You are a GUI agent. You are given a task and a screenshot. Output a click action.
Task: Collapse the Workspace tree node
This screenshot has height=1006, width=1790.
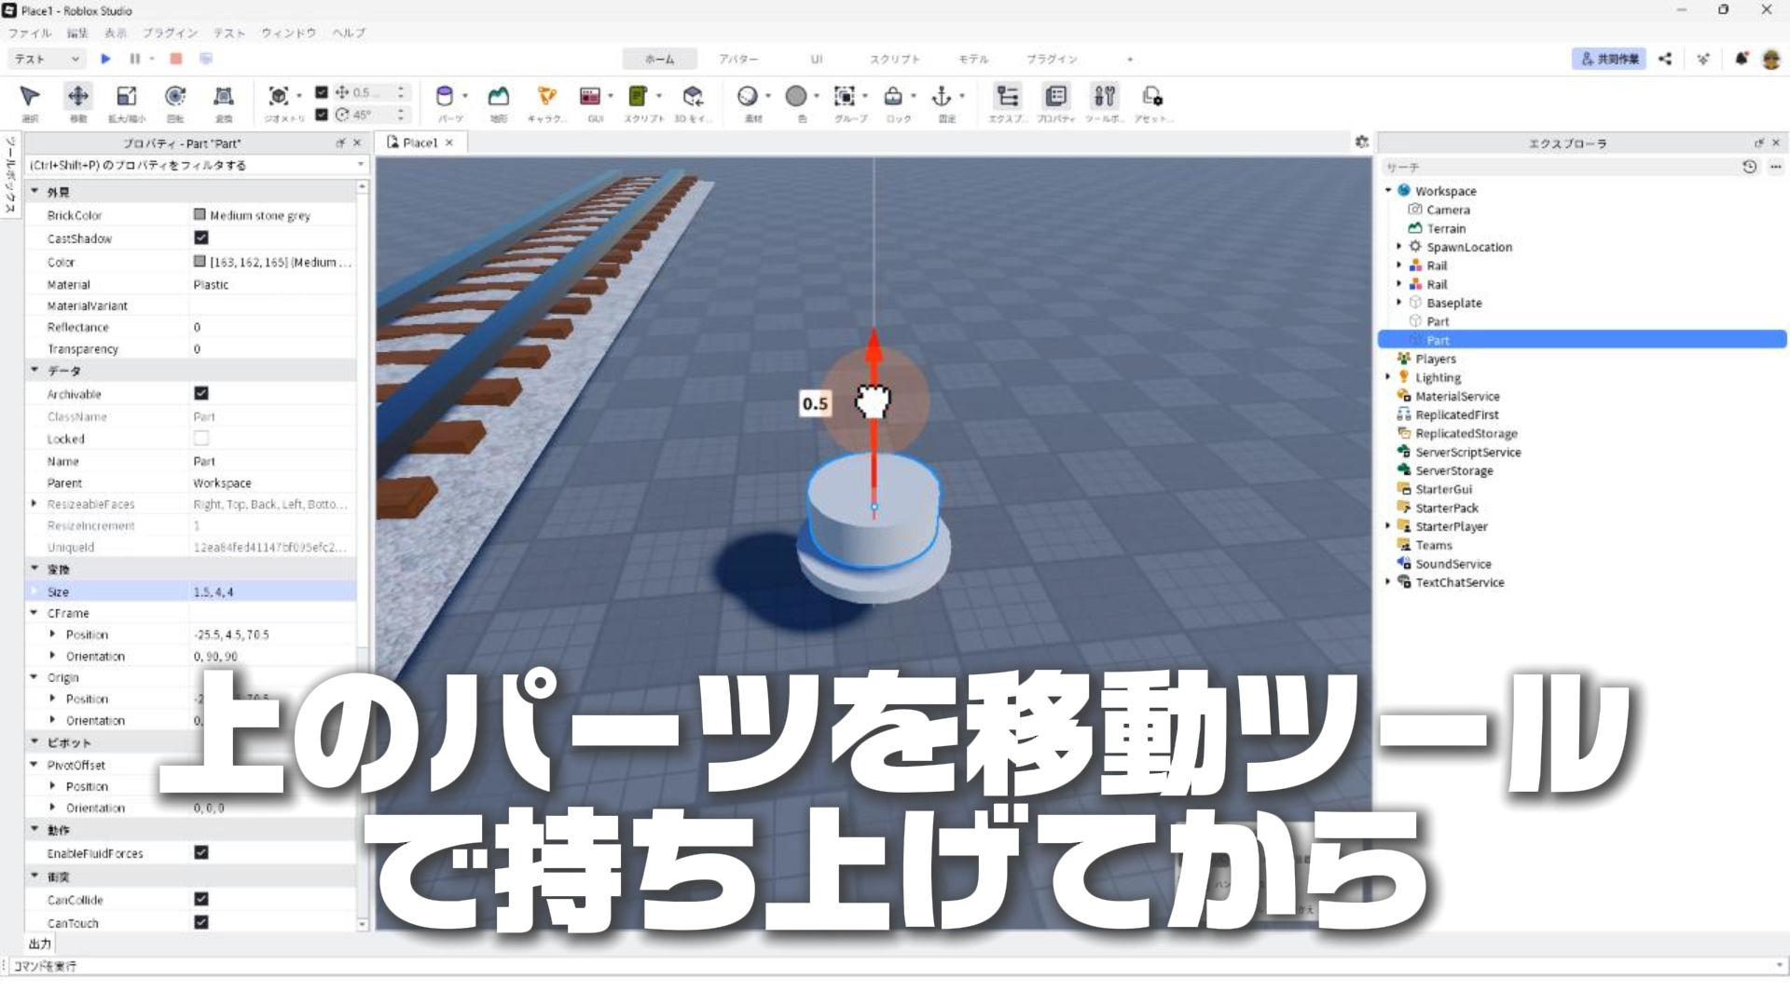click(1388, 191)
